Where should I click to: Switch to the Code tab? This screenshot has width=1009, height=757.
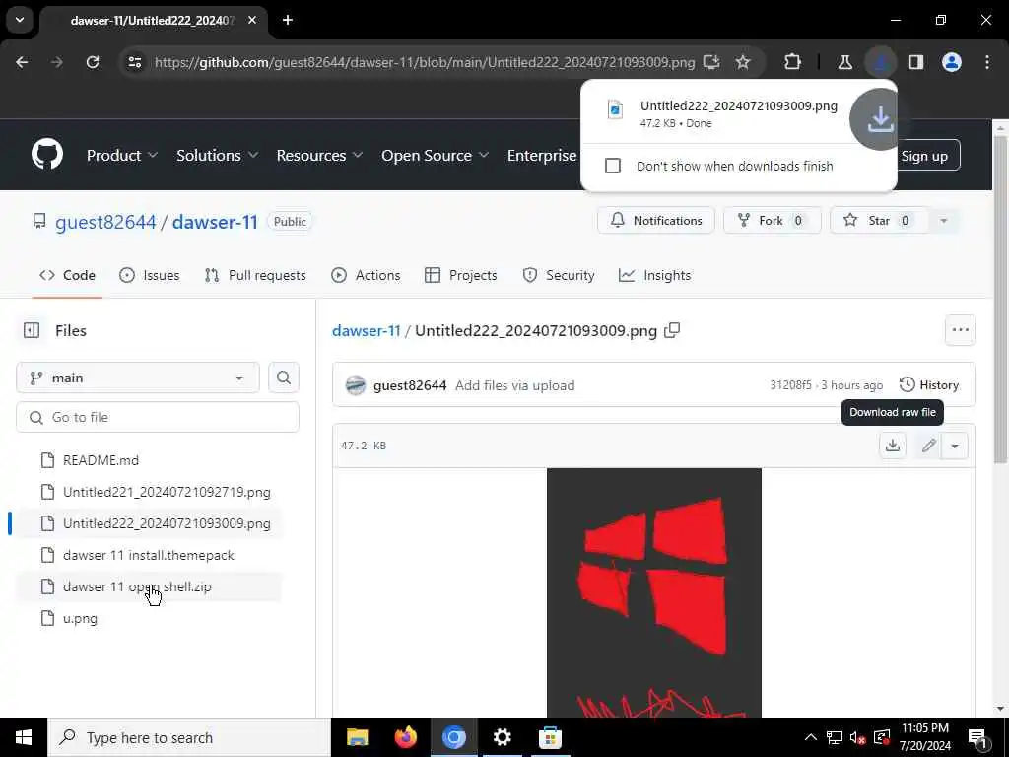67,276
